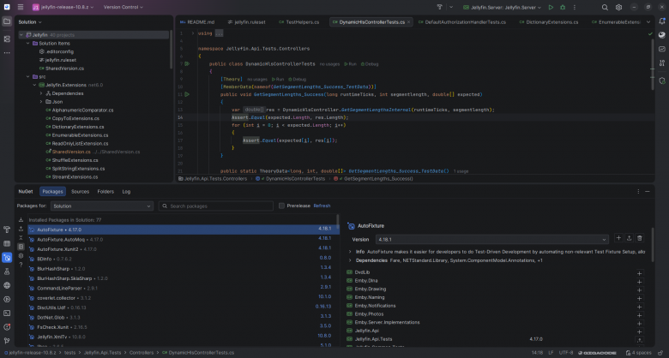Open IDE settings gear icon
Viewport: 669px width, 358px height.
coord(618,7)
